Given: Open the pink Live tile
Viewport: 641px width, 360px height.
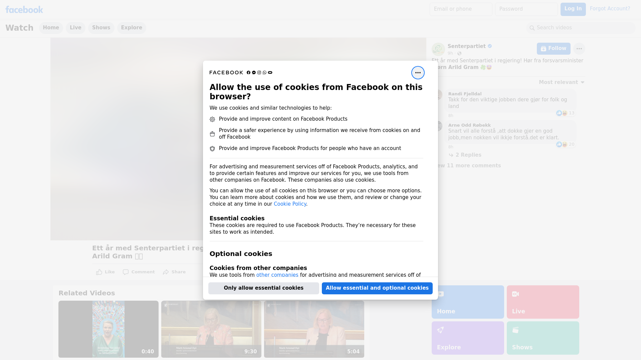Looking at the screenshot, I should [543, 302].
